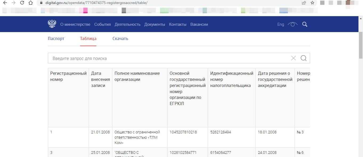Open the Скачать tab
The height and width of the screenshot is (157, 363).
click(x=120, y=38)
